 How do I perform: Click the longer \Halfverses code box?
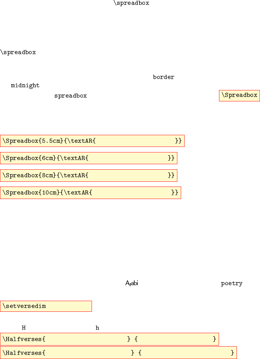tap(118, 352)
